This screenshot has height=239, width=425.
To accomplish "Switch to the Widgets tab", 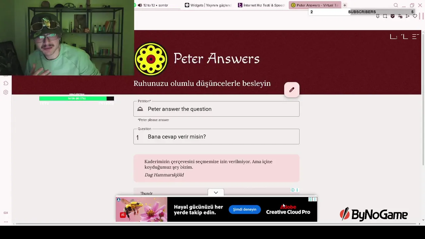I will [x=208, y=5].
